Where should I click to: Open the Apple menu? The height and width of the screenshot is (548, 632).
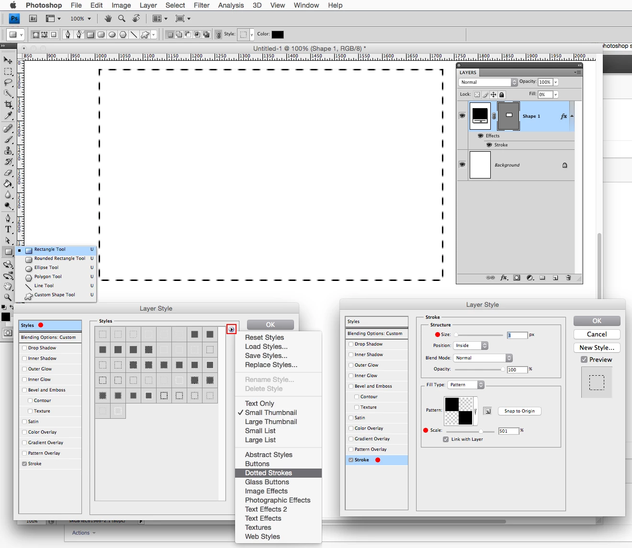pos(13,5)
